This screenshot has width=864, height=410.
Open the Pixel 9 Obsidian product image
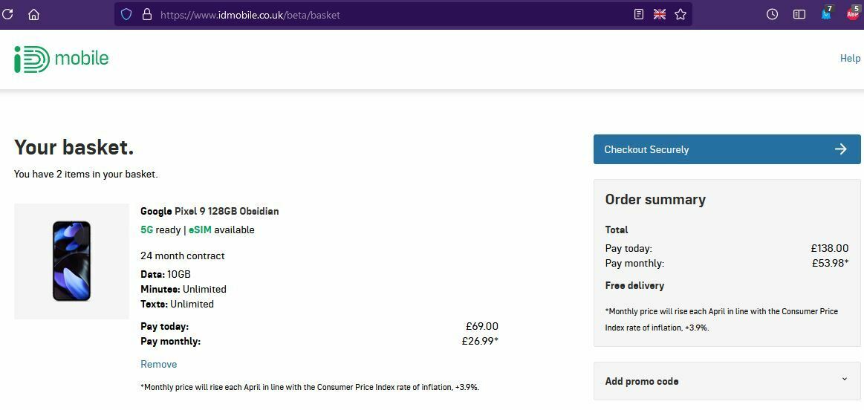71,261
